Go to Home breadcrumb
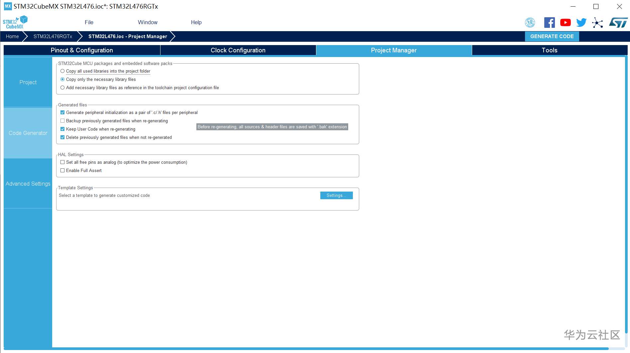Image resolution: width=630 pixels, height=353 pixels. [x=12, y=36]
